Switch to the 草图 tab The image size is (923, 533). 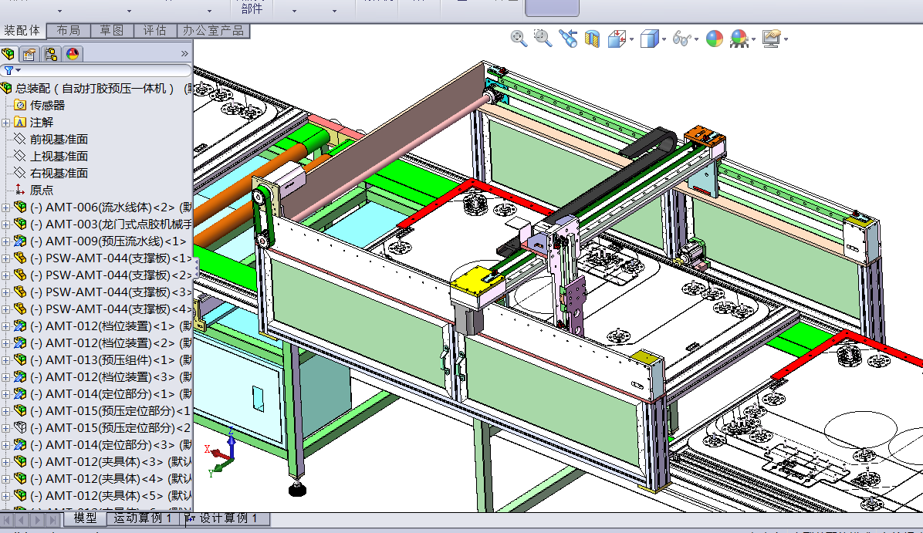[111, 30]
